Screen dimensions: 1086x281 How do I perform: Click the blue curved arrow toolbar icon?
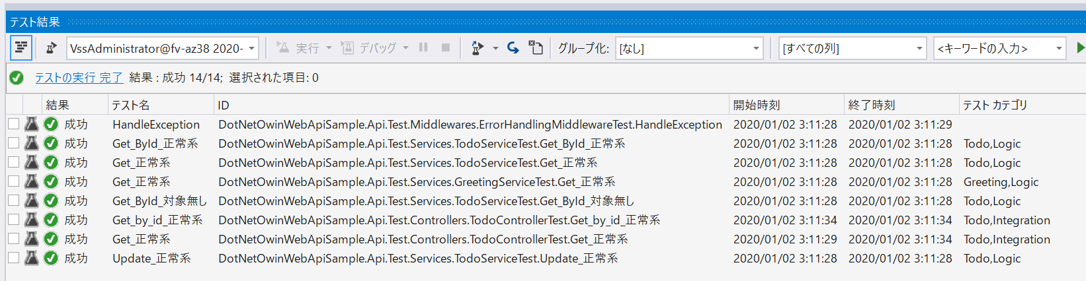tap(513, 48)
